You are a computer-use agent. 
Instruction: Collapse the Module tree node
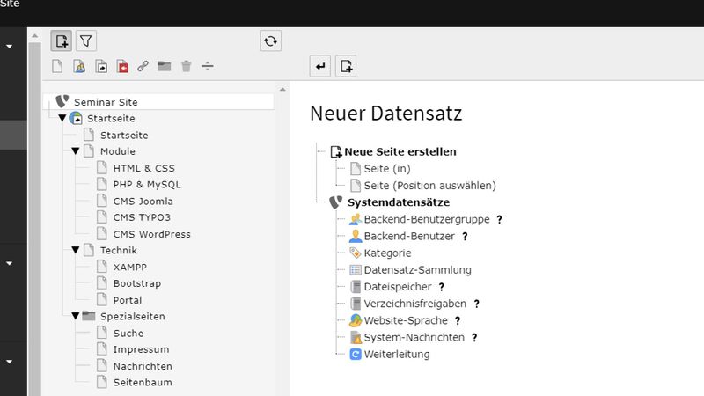[x=76, y=151]
